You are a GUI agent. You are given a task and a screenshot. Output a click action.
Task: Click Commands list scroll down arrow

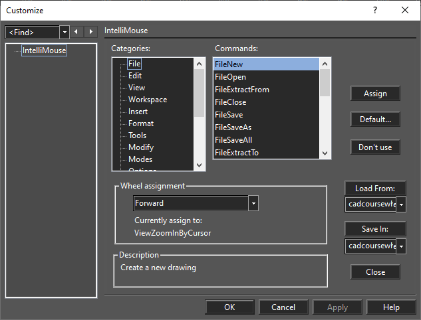click(x=325, y=153)
